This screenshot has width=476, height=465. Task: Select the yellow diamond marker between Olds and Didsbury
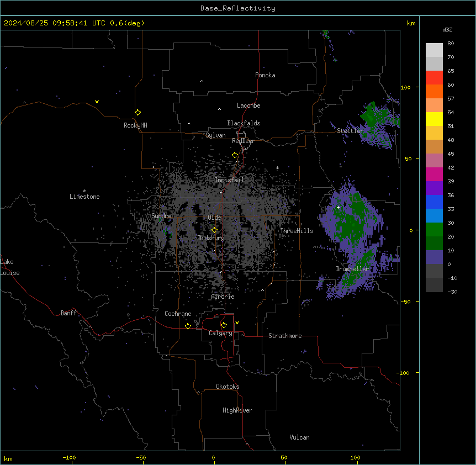pyautogui.click(x=214, y=230)
